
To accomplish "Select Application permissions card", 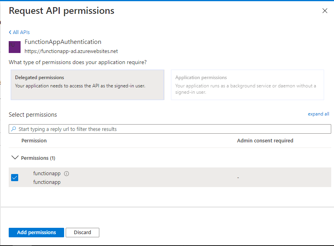I will click(247, 85).
